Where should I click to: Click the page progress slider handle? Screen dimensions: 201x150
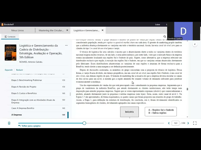84,123
